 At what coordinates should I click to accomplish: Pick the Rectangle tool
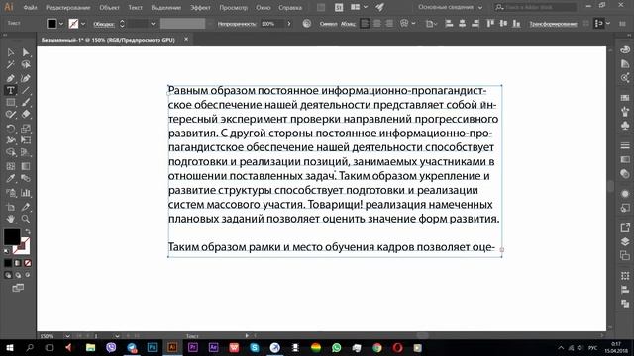coord(11,103)
